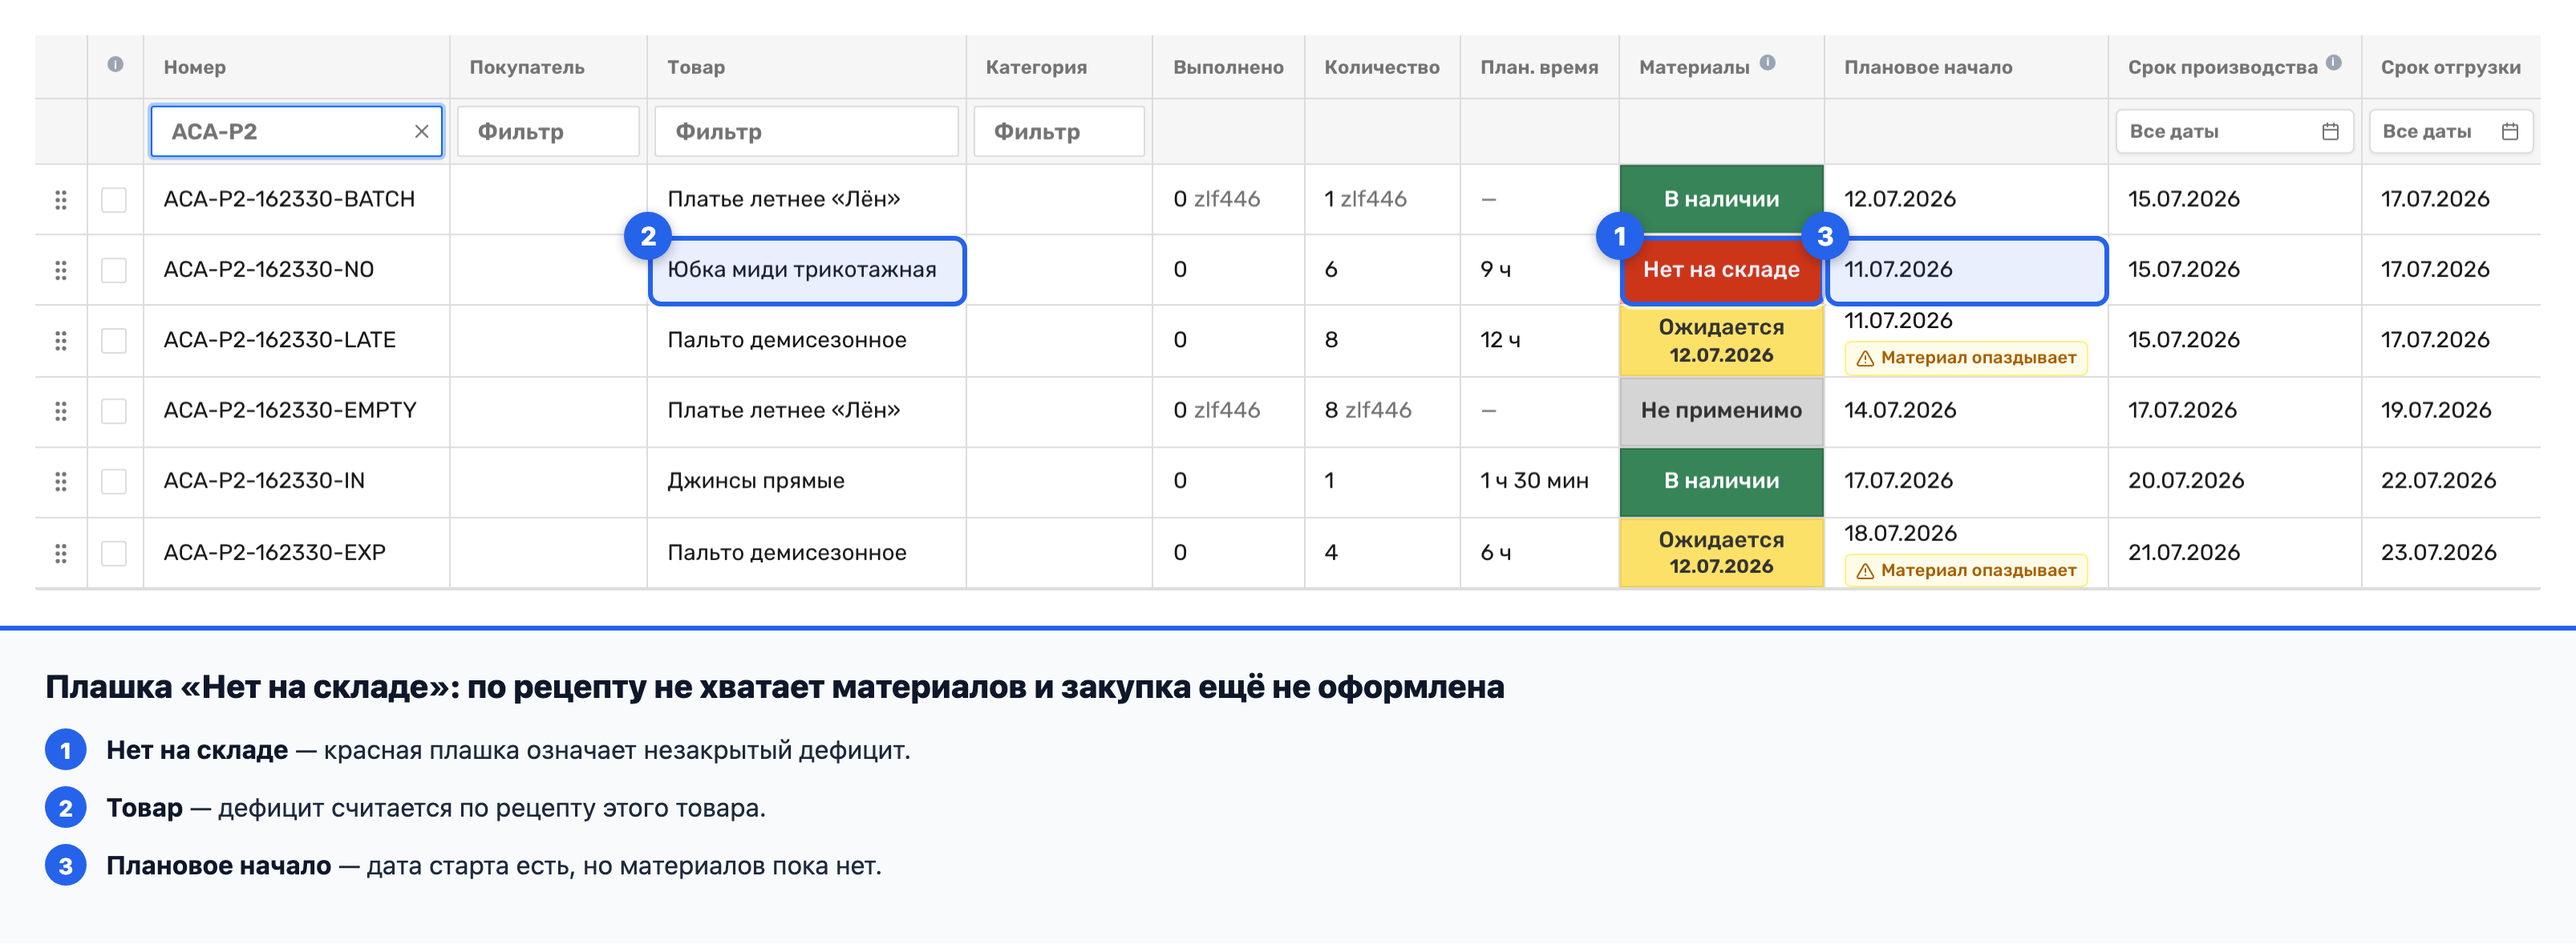Screen dimensions: 2576x945
Task: Click 'Платье летнее «Лён»' in EMPTY row
Action: click(784, 410)
